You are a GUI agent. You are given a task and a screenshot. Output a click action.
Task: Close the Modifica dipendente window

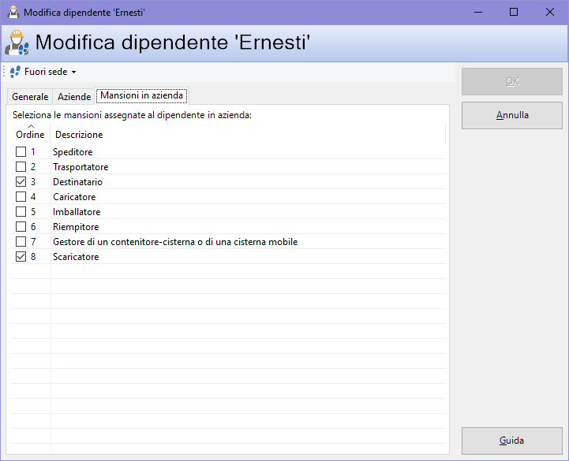tap(550, 13)
